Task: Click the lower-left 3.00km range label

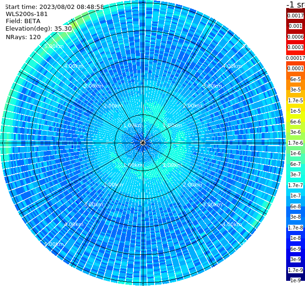Action: coord(93,204)
